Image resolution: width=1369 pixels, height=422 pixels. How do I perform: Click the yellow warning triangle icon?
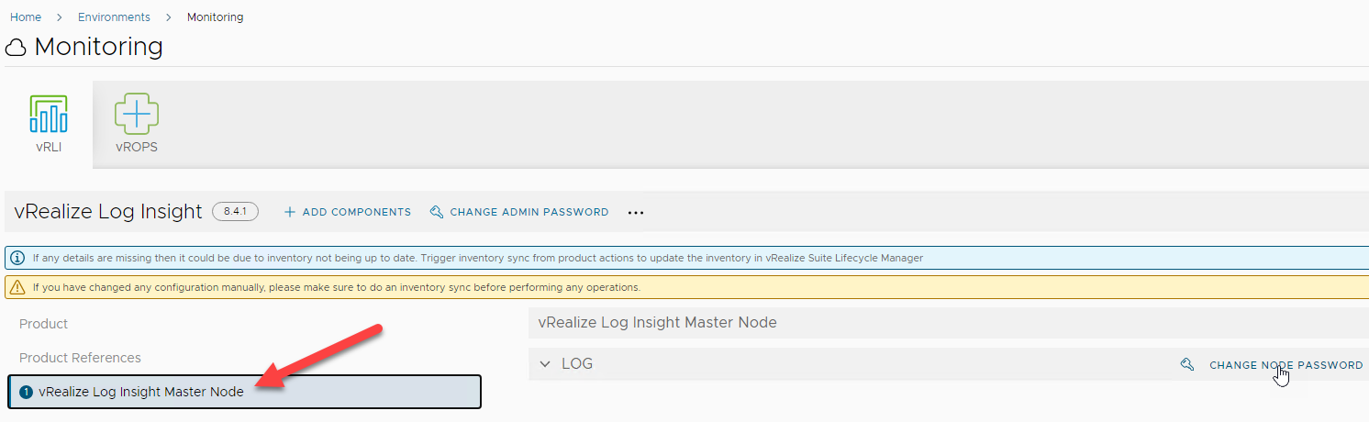(17, 287)
